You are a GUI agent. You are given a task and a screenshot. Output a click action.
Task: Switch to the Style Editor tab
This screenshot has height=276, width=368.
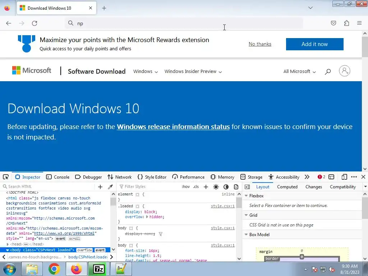(x=152, y=177)
